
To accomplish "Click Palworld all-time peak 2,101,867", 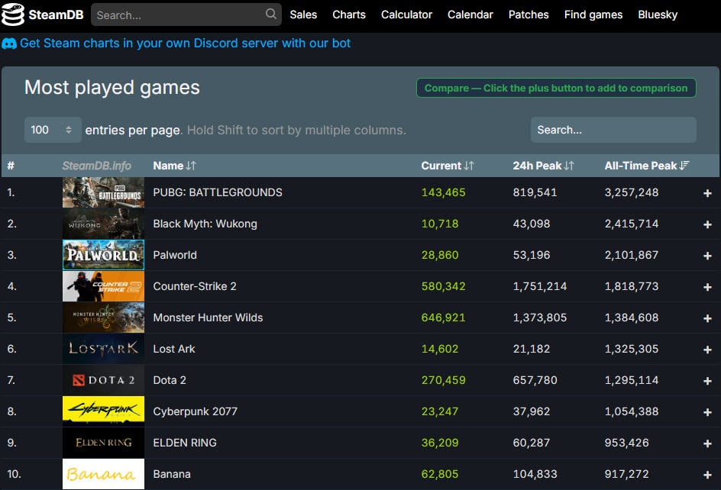I will coord(632,255).
